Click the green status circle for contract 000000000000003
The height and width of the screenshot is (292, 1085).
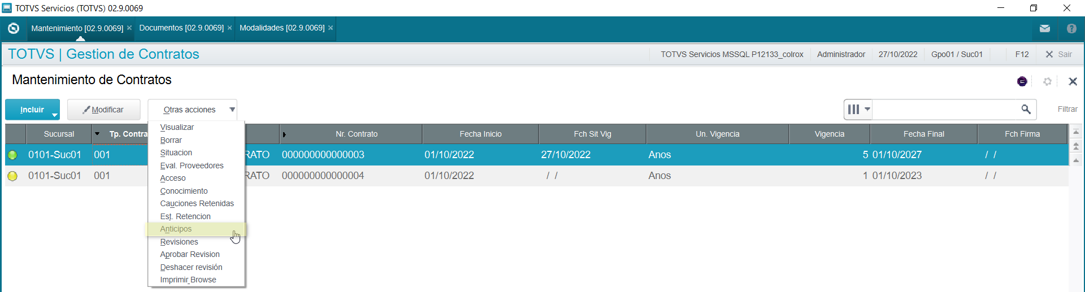[x=12, y=155]
